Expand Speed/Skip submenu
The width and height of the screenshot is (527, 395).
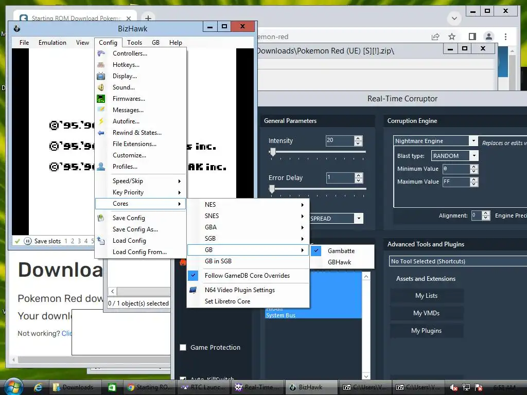[140, 181]
